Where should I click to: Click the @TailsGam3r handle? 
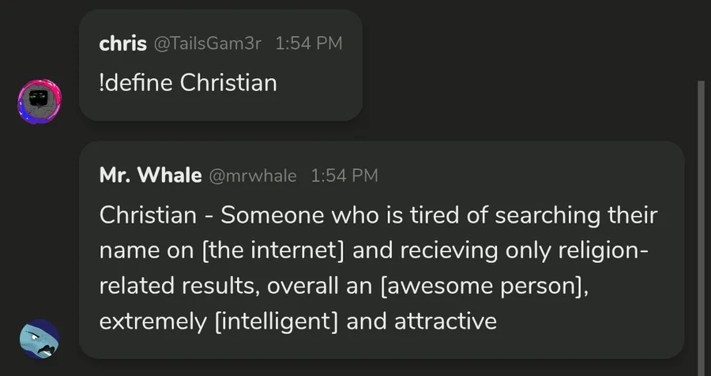(207, 44)
